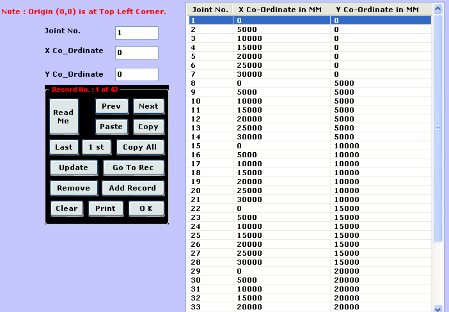Click the Y Co_Ordinate text box
Viewport: 449px width, 312px height.
pos(136,74)
